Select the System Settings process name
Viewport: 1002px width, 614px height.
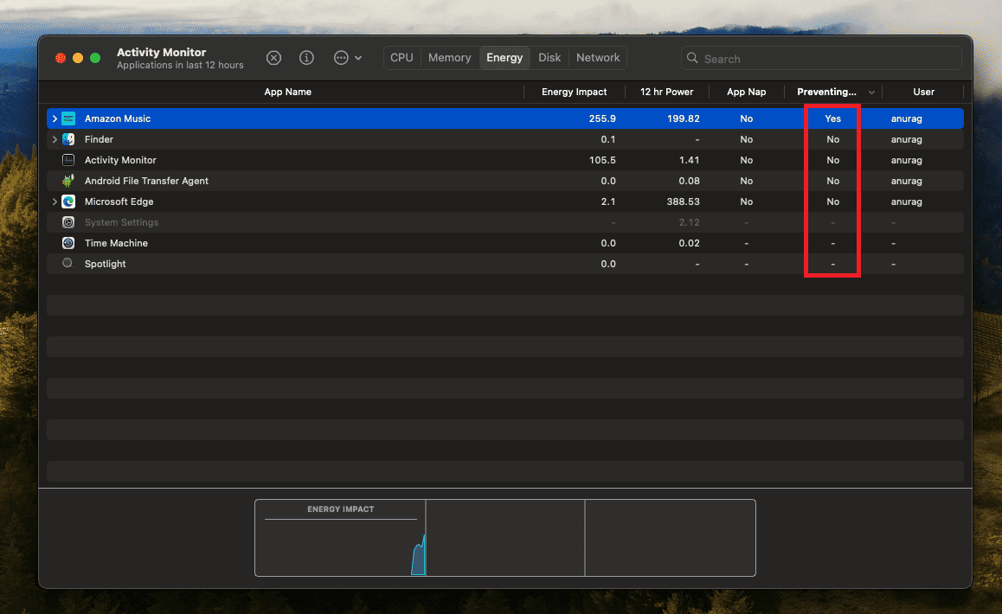click(121, 222)
